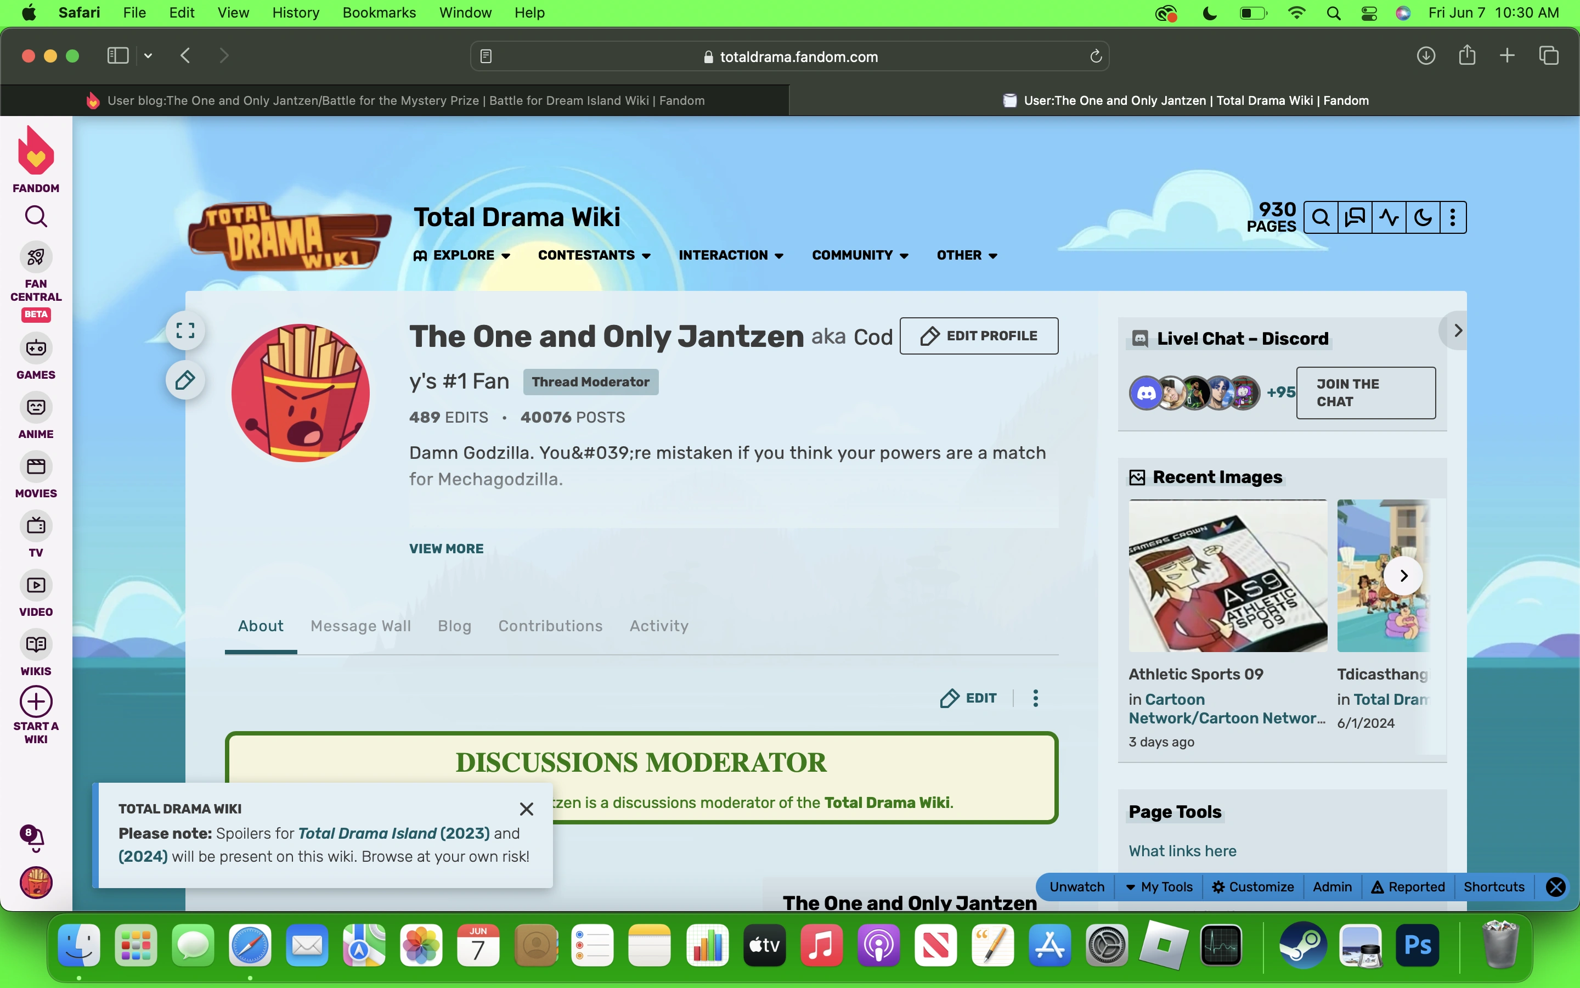Click Start a Wiki plus icon

click(36, 703)
